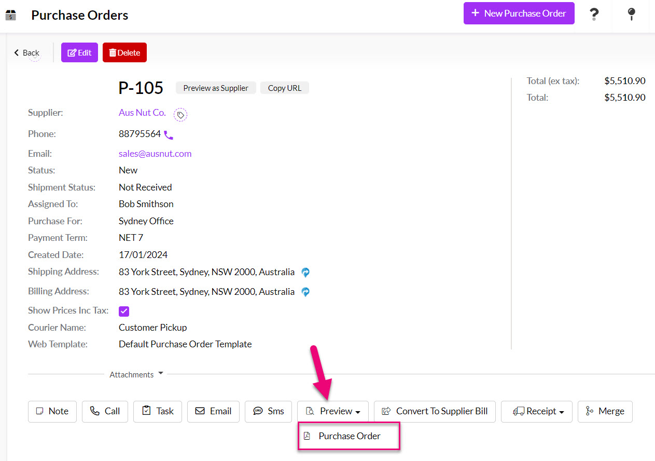Screen dimensions: 655x461
Task: Click Default Purchase Order Template text
Action: 185,344
